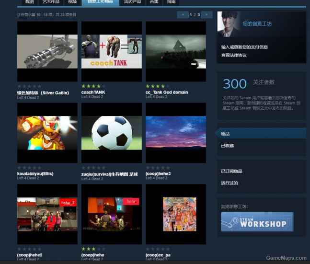The width and height of the screenshot is (310, 264).
Task: Click the (coop)hehe title link
Action: point(93,255)
